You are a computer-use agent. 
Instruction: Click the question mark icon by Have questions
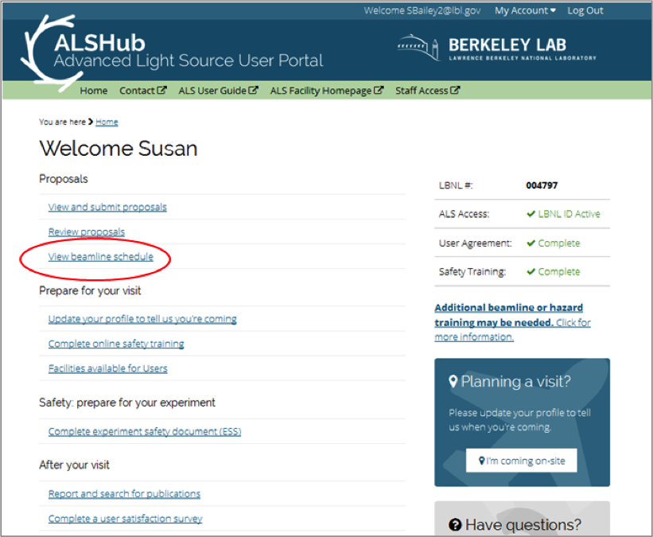click(x=456, y=525)
